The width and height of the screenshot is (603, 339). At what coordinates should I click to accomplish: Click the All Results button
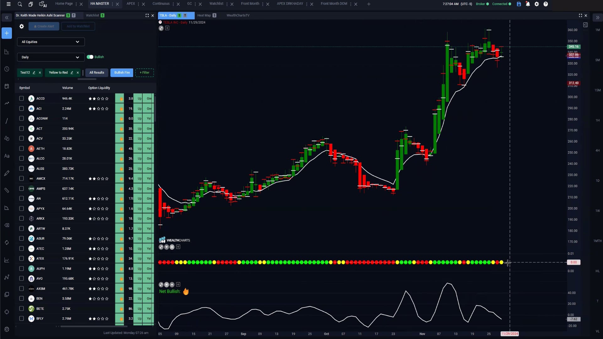pos(97,73)
